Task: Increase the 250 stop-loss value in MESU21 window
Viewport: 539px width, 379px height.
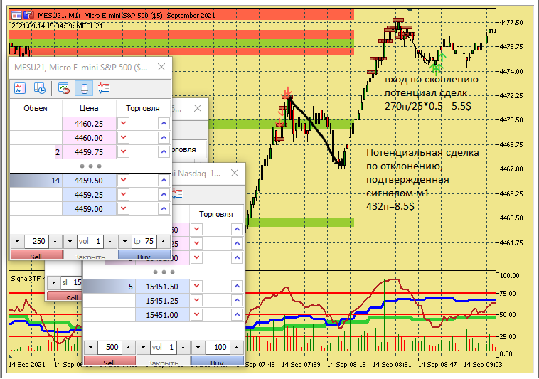Action: tap(55, 242)
